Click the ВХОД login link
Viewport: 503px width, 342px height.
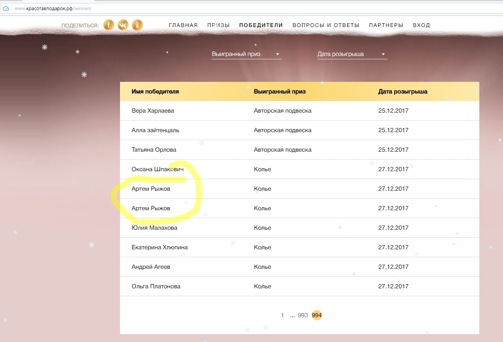[421, 25]
